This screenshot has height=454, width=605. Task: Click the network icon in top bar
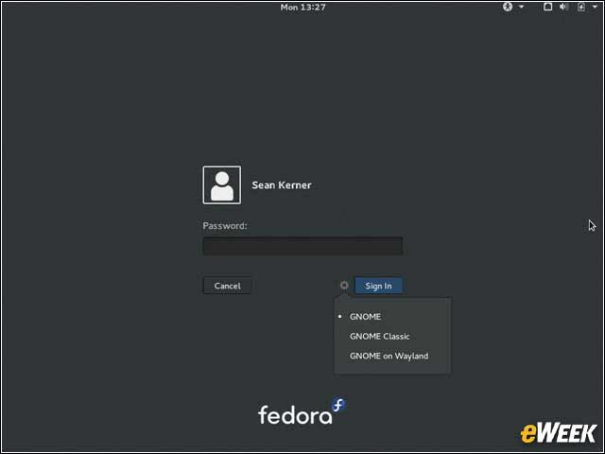point(547,7)
